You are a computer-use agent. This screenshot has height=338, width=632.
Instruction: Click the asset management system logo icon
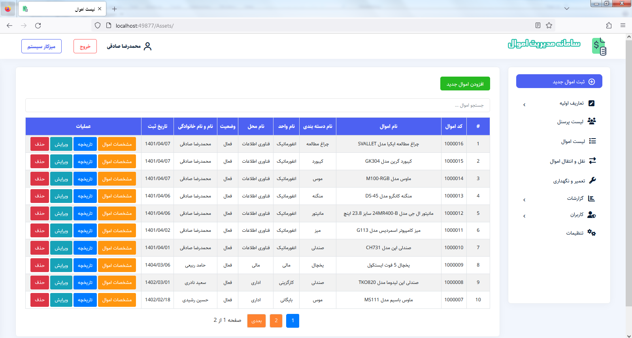tap(599, 47)
